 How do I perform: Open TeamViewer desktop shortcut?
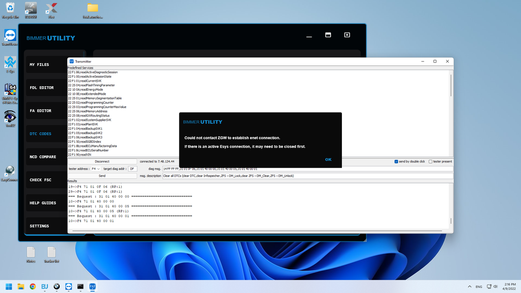(10, 37)
